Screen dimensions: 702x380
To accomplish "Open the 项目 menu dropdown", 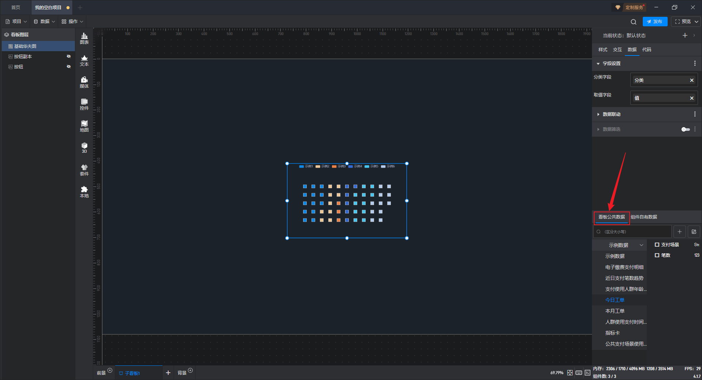I will click(16, 22).
